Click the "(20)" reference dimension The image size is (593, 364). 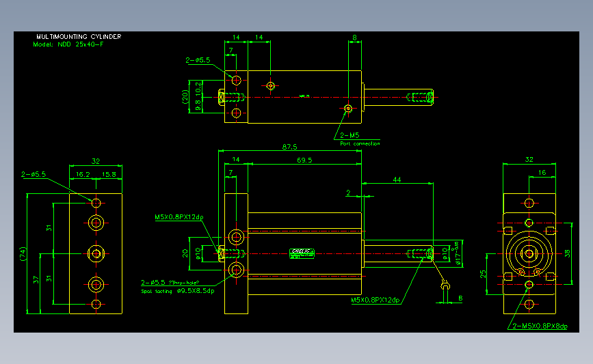pos(185,97)
